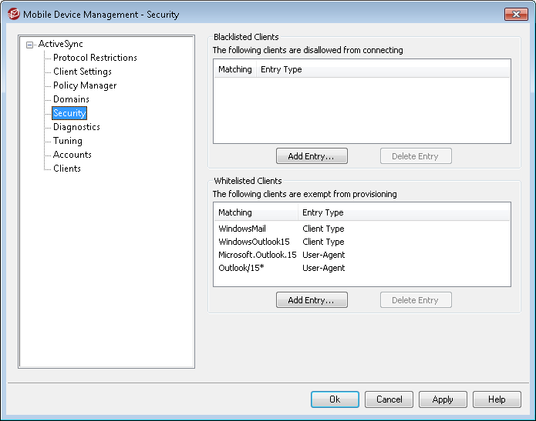Viewport: 536px width, 421px height.
Task: Click the MDaemon app icon in title bar
Action: coord(13,14)
